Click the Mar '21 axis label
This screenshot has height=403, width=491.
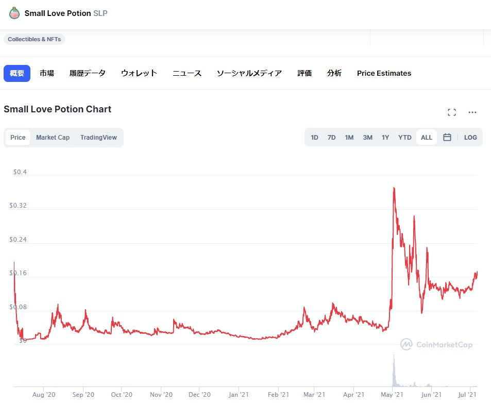tap(314, 395)
